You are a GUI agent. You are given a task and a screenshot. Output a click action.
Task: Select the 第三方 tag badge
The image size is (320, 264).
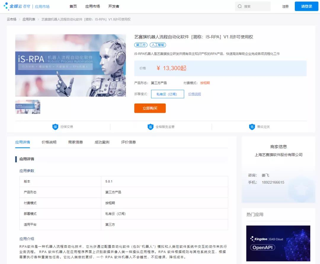click(141, 45)
